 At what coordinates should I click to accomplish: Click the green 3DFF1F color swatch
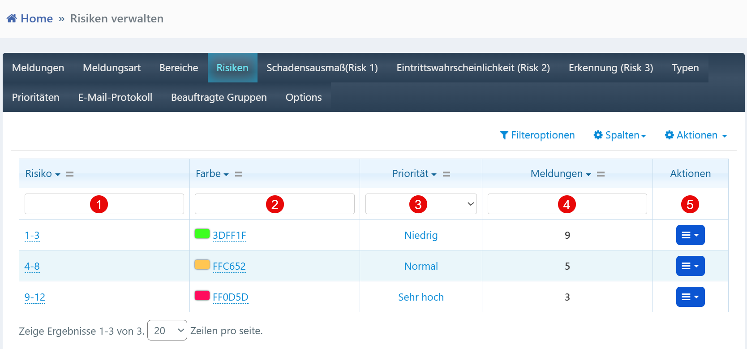[x=202, y=234]
